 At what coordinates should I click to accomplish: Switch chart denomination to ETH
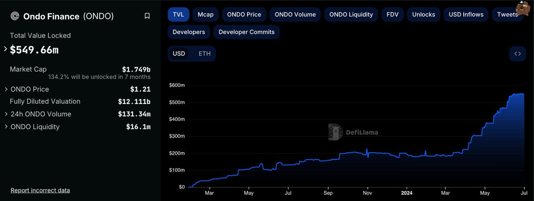(x=204, y=54)
